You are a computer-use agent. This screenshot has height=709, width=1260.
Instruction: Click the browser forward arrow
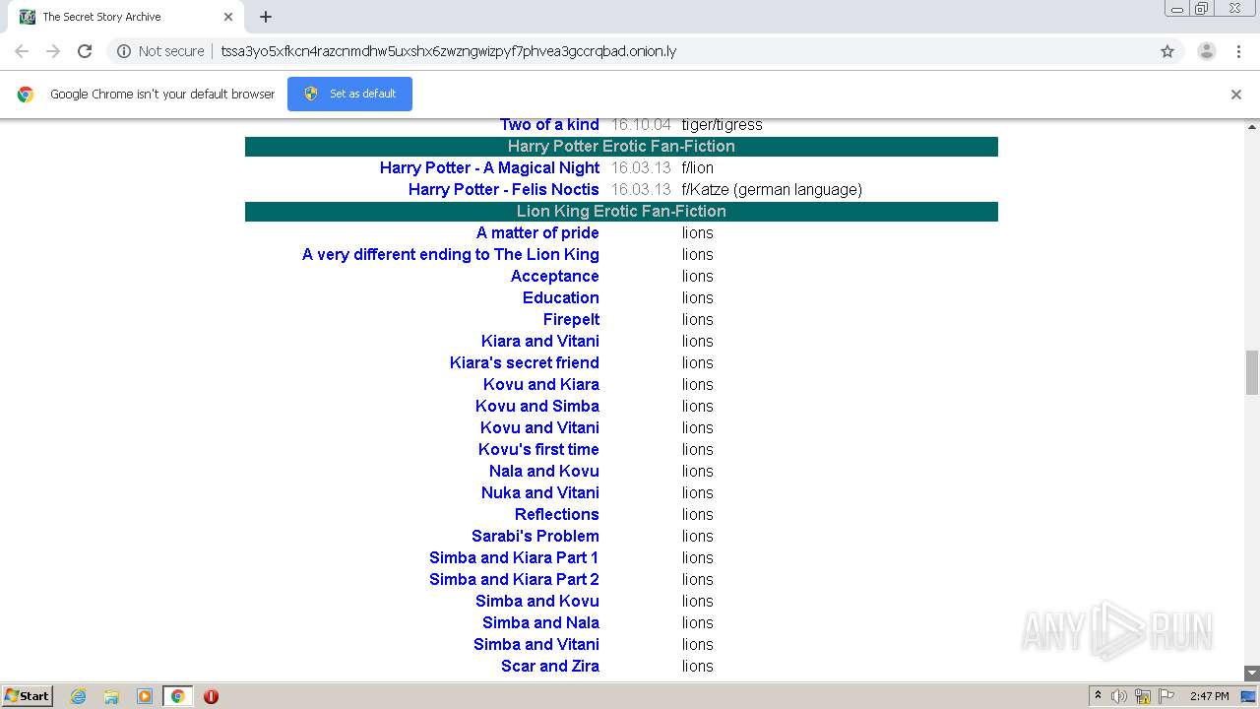pyautogui.click(x=53, y=51)
